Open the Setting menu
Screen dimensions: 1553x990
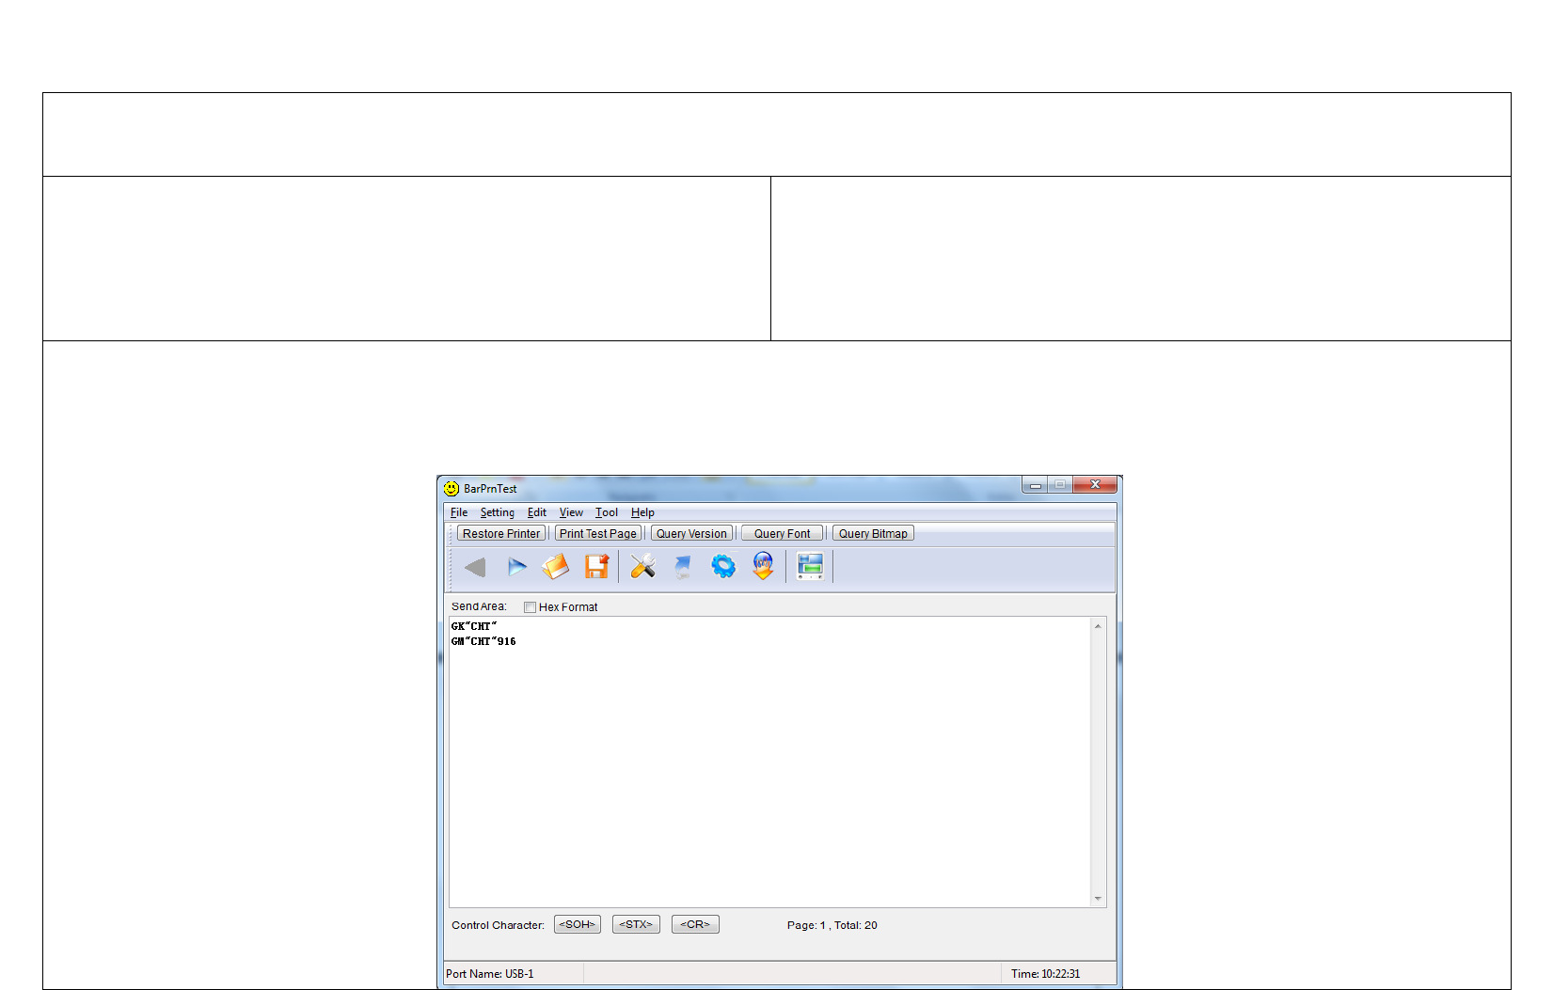[x=498, y=512]
